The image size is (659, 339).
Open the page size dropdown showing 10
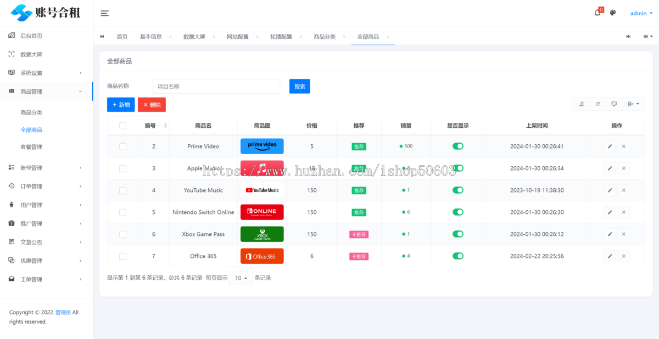pyautogui.click(x=241, y=278)
